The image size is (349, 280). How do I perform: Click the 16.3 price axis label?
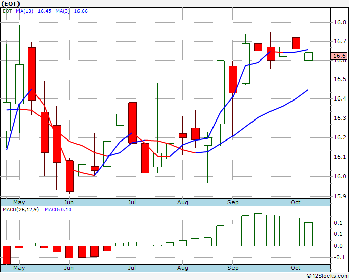click(x=340, y=118)
